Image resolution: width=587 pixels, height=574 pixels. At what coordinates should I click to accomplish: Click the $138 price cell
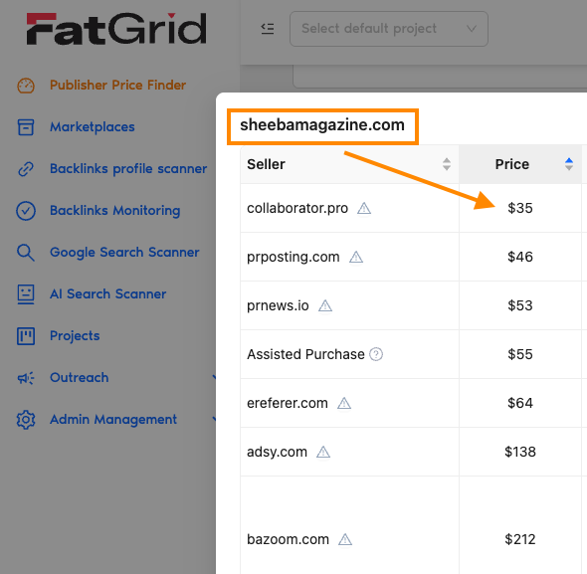tap(520, 452)
